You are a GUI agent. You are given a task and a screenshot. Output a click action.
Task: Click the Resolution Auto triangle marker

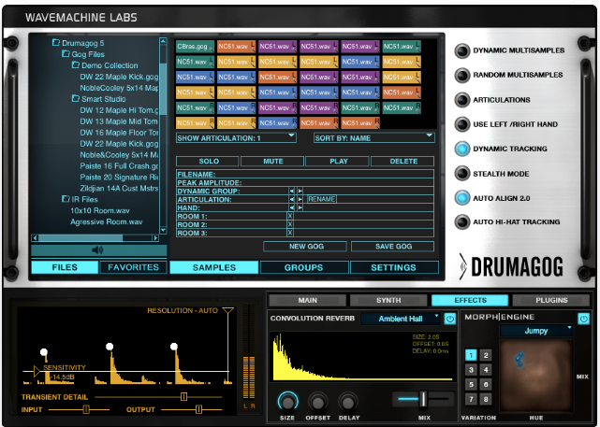pyautogui.click(x=228, y=310)
